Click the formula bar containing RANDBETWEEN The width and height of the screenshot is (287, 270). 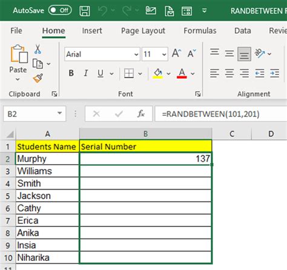[x=221, y=114]
